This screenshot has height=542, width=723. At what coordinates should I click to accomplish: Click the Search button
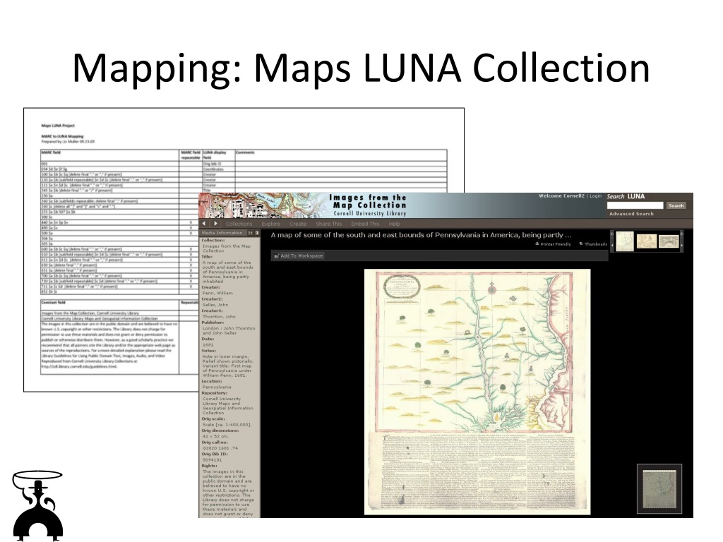point(676,205)
